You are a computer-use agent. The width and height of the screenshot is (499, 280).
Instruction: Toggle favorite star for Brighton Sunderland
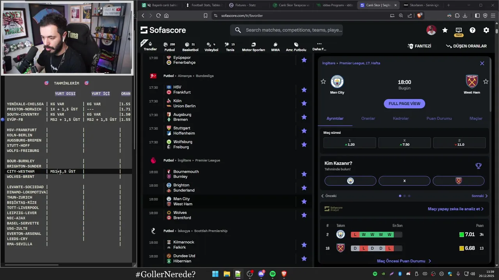click(304, 188)
